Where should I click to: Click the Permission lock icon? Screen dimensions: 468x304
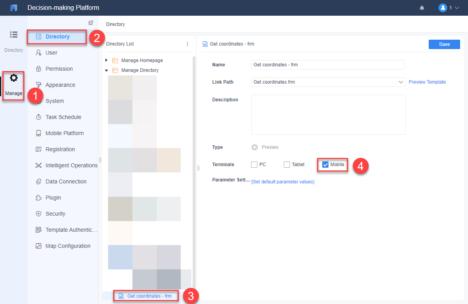click(x=39, y=69)
